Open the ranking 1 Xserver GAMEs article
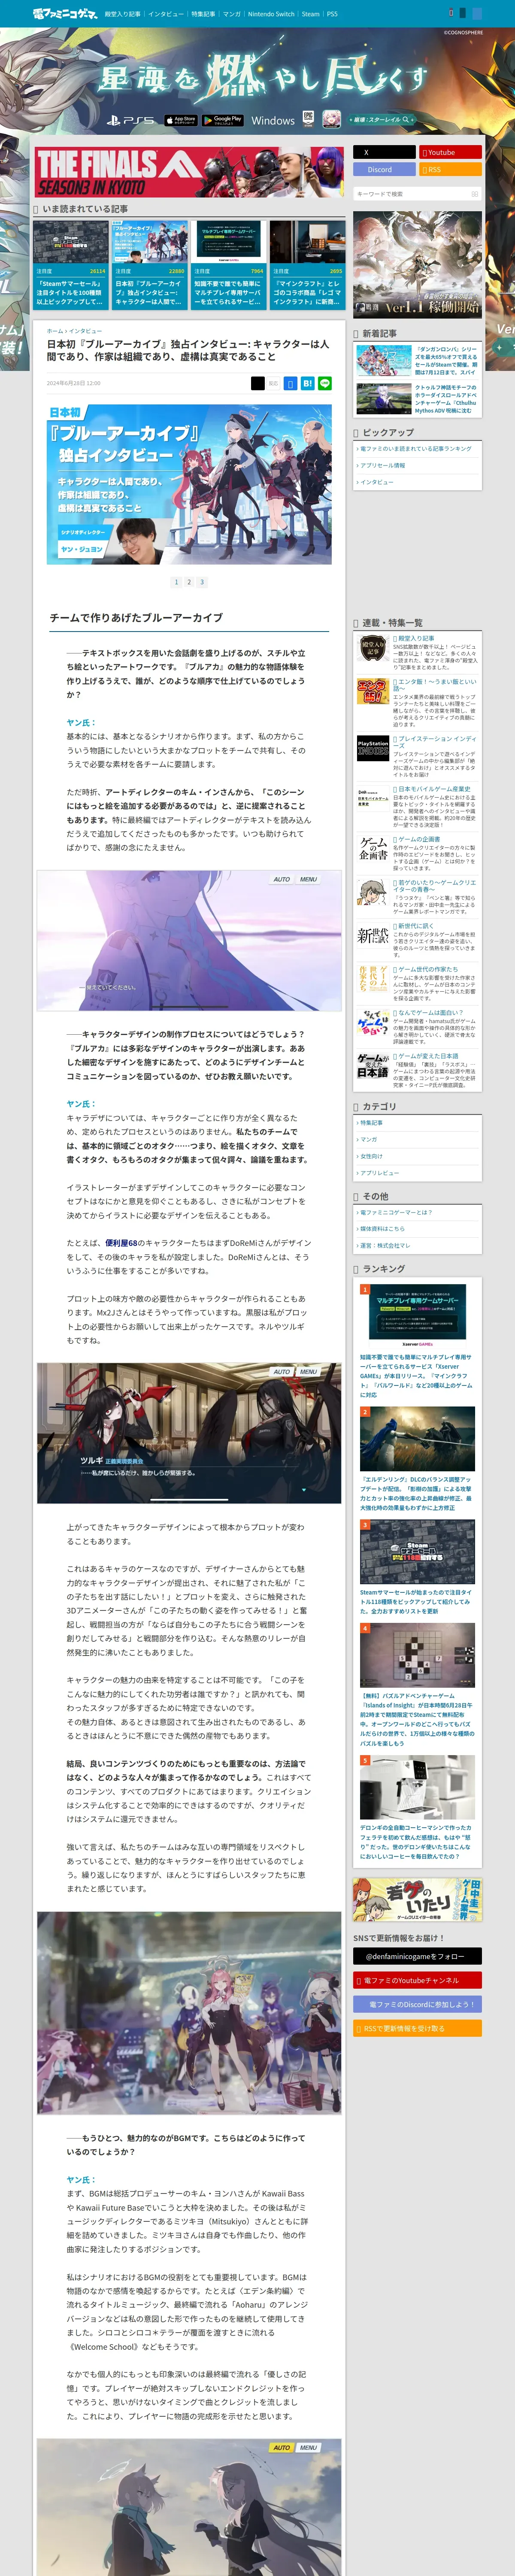This screenshot has width=515, height=2576. (417, 1341)
